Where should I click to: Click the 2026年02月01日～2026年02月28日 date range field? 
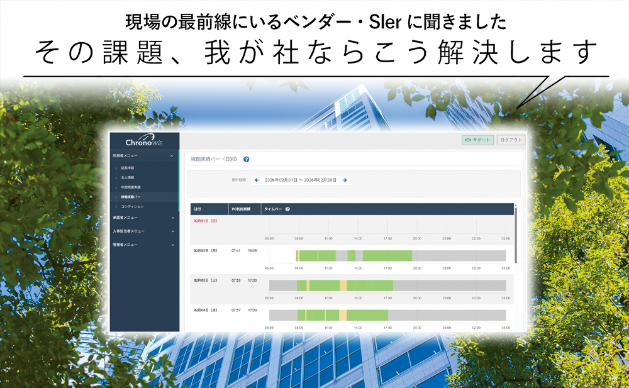tap(301, 180)
